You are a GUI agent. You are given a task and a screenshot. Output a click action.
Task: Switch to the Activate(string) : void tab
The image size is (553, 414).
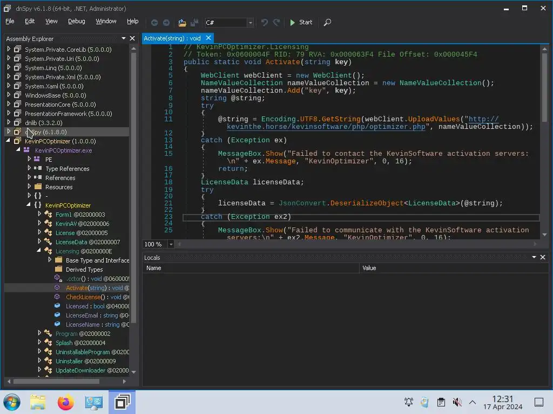pos(172,38)
